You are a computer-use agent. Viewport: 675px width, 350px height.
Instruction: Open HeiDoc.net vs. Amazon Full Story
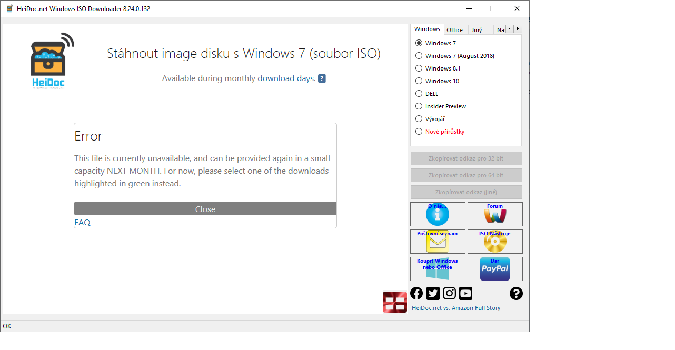tap(456, 308)
